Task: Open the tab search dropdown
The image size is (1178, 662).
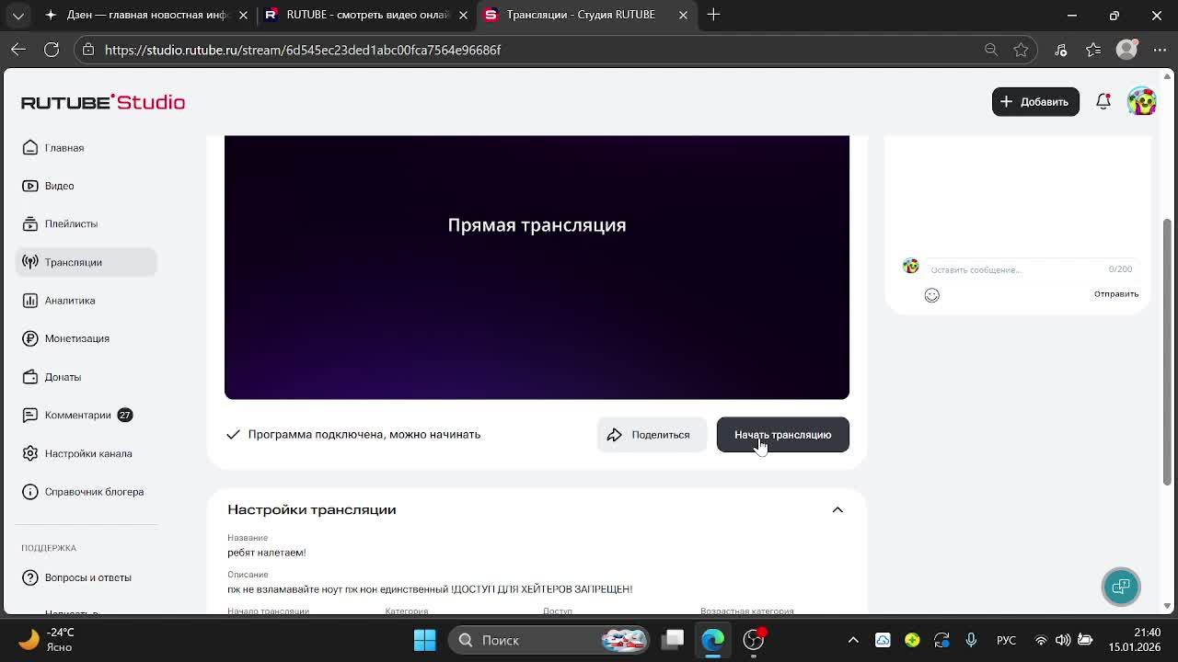Action: (18, 15)
